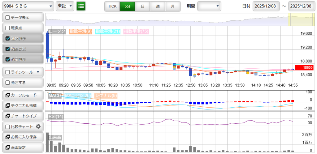Switch to the TICK chart tab
The image size is (317, 154).
pyautogui.click(x=112, y=6)
